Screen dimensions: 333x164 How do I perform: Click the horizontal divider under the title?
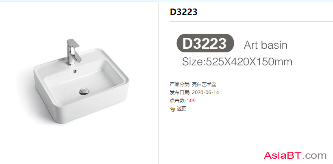coord(251,22)
